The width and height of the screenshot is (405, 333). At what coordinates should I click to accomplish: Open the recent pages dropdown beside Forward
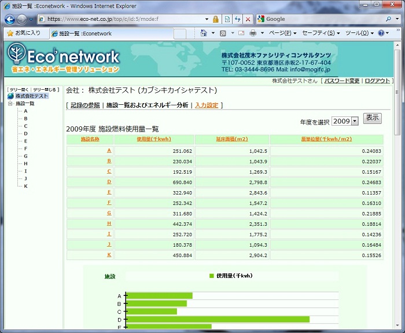[31, 19]
